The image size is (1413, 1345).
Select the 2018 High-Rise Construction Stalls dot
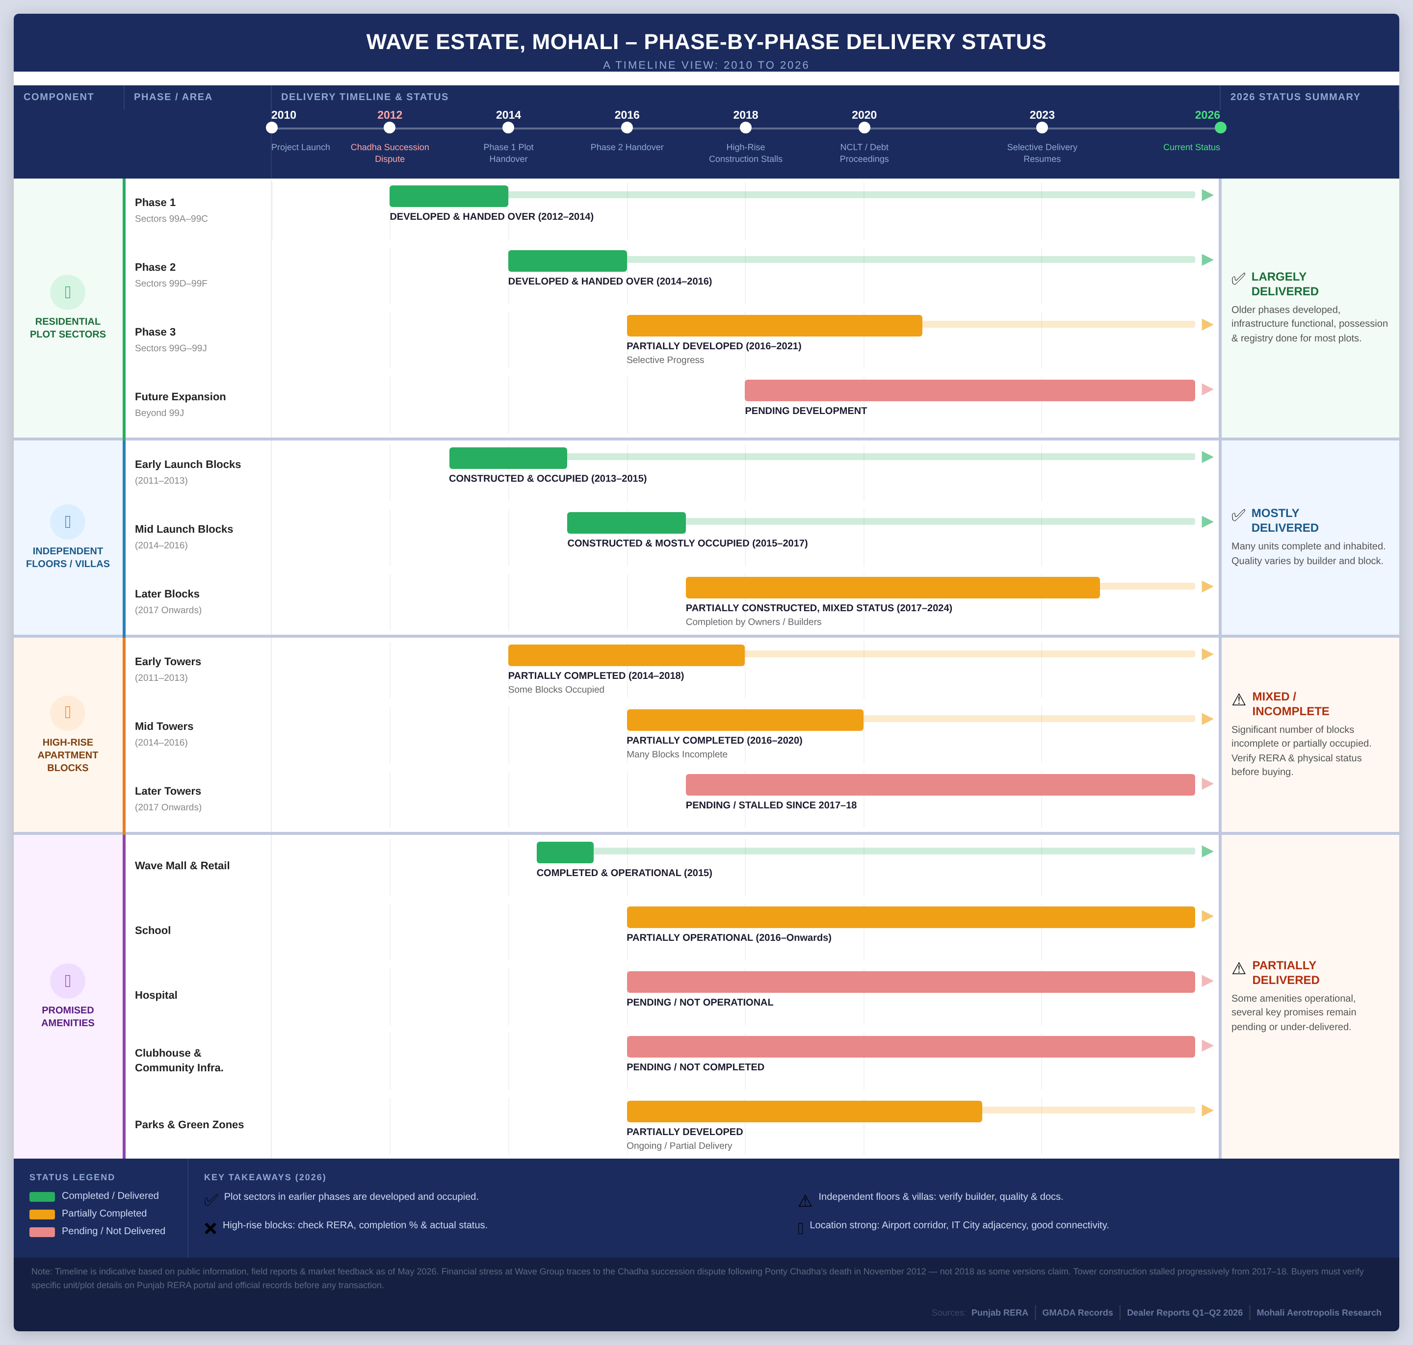tap(746, 128)
